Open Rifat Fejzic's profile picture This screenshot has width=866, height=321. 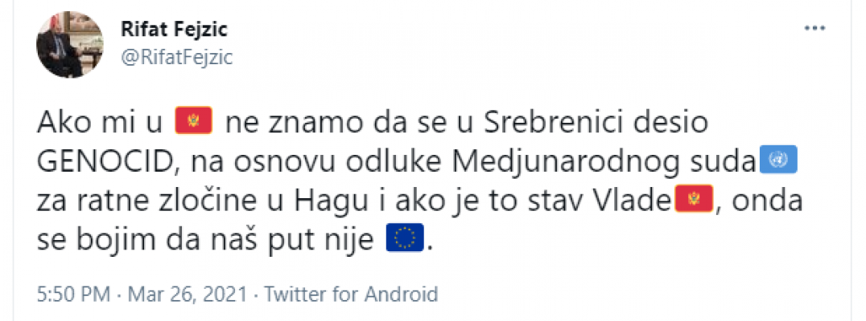click(65, 47)
